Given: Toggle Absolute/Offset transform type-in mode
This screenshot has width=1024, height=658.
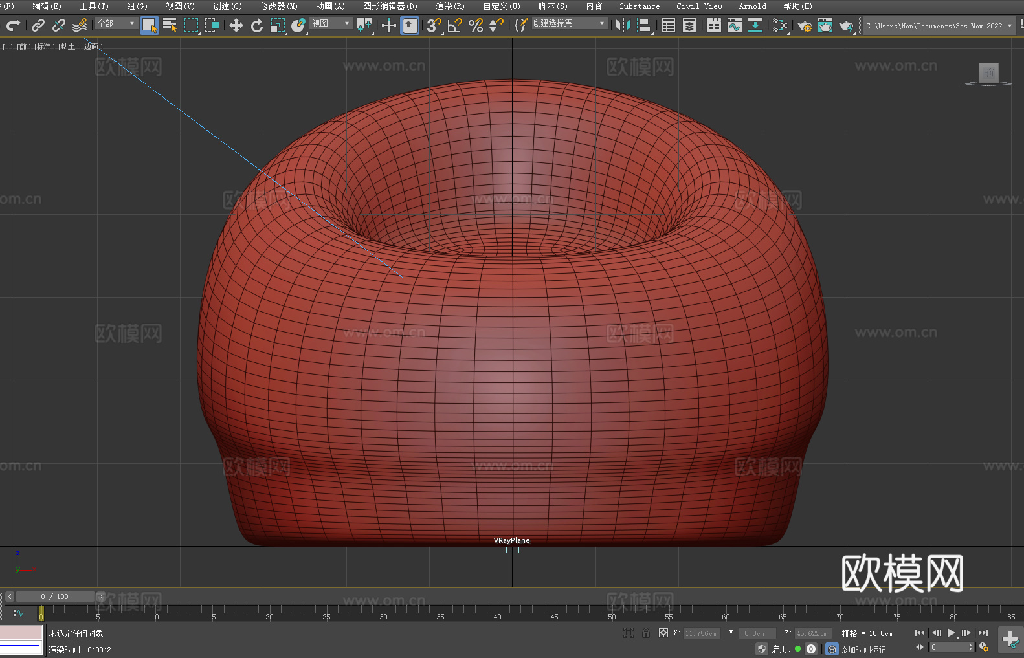Looking at the screenshot, I should 663,633.
